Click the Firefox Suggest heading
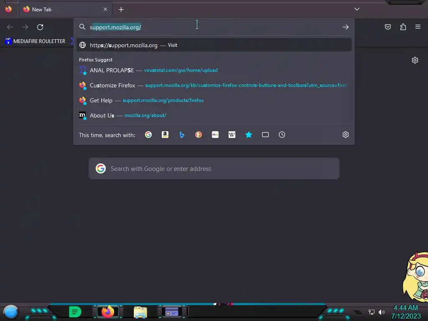The image size is (428, 321). (96, 60)
